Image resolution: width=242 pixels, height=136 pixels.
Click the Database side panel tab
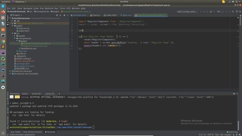pos(240,20)
